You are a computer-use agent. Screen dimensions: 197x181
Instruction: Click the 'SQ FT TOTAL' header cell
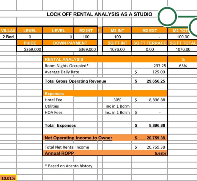[x=182, y=43]
